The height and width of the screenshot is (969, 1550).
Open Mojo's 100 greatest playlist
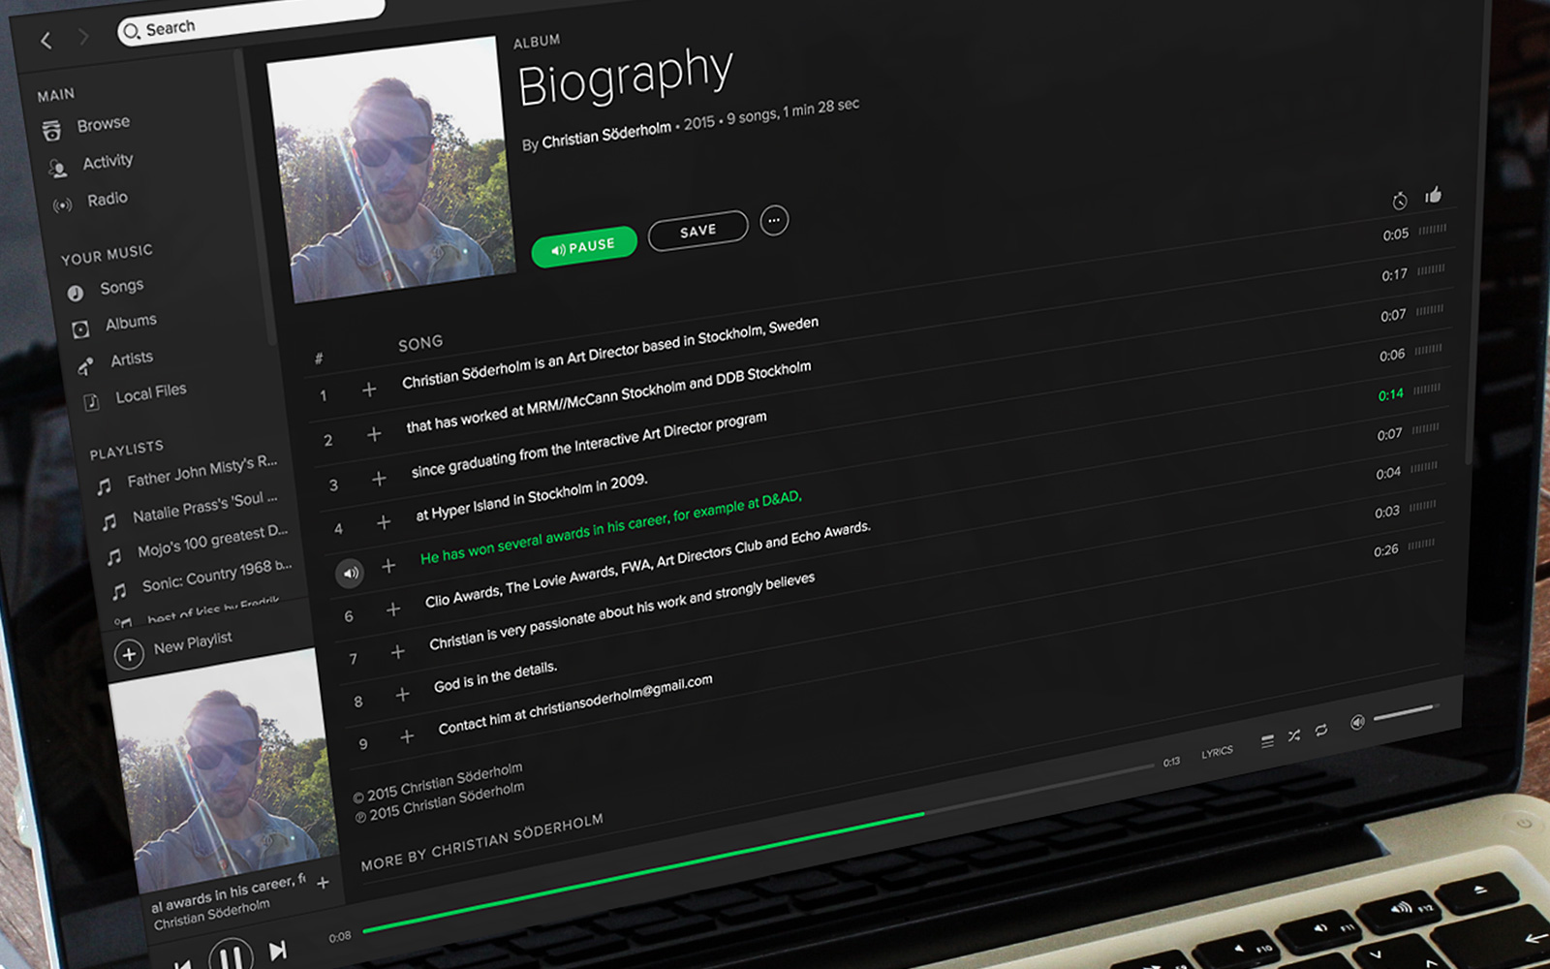[x=212, y=541]
